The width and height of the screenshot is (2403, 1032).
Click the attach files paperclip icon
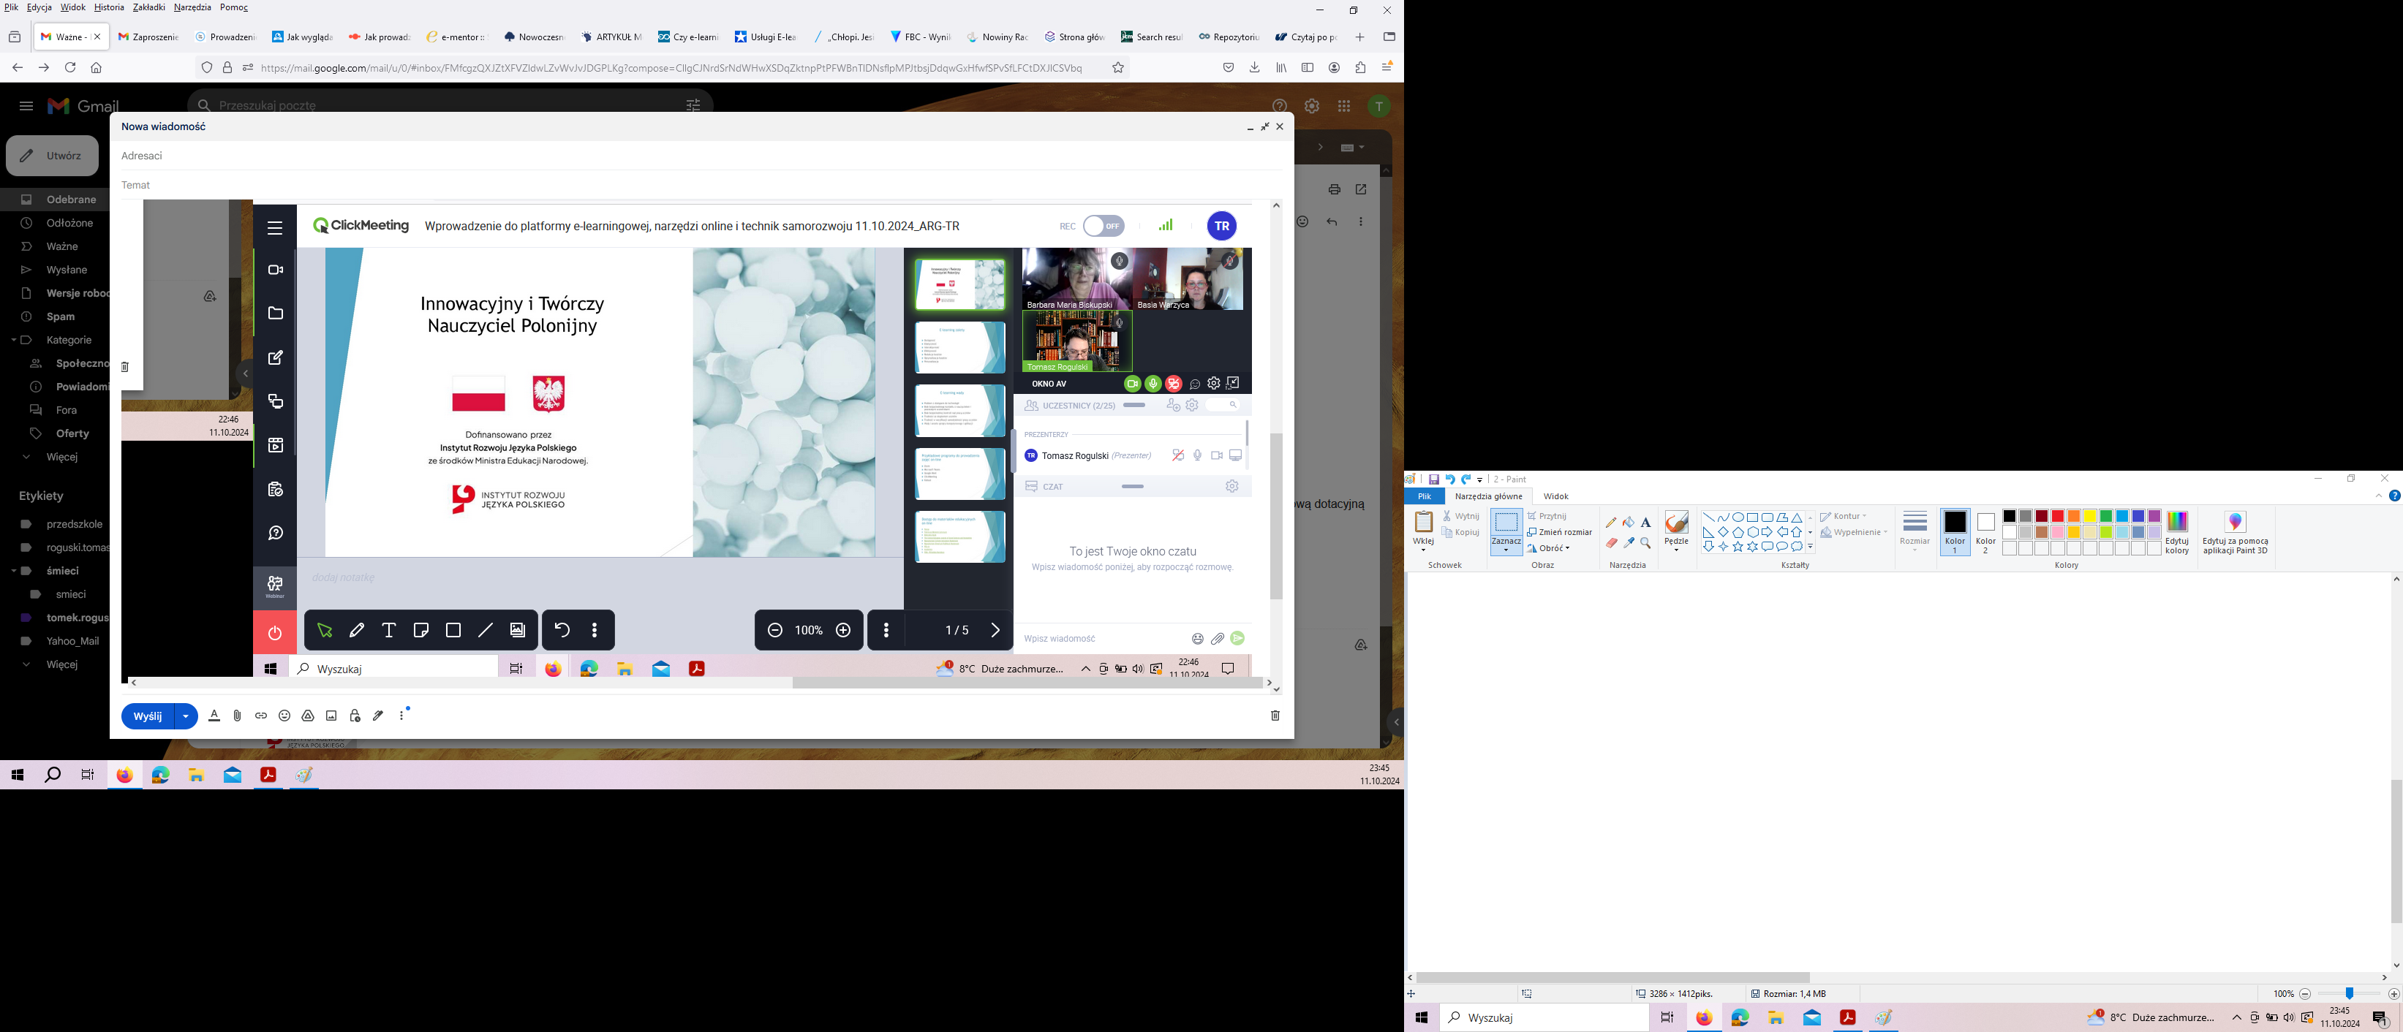237,715
